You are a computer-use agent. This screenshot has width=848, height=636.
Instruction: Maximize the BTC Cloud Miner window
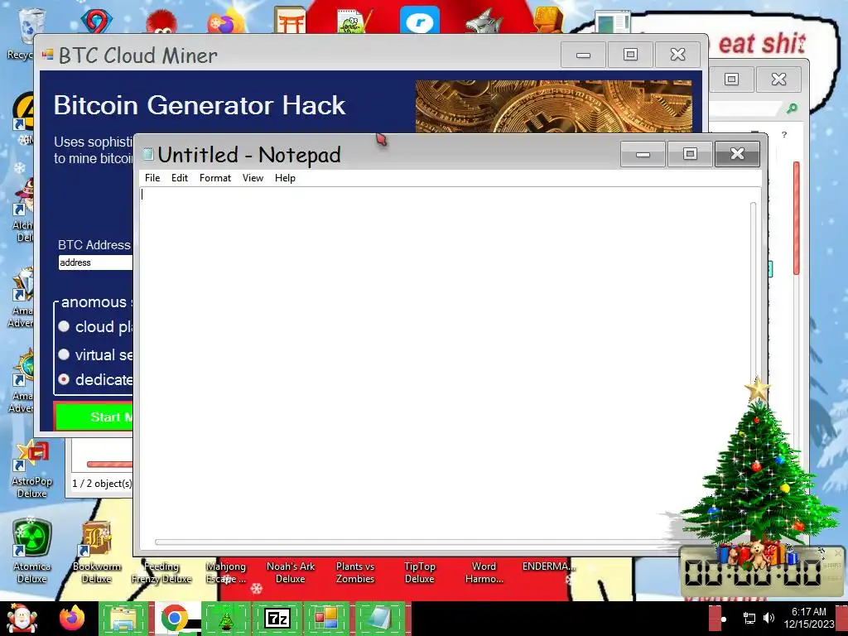(630, 55)
